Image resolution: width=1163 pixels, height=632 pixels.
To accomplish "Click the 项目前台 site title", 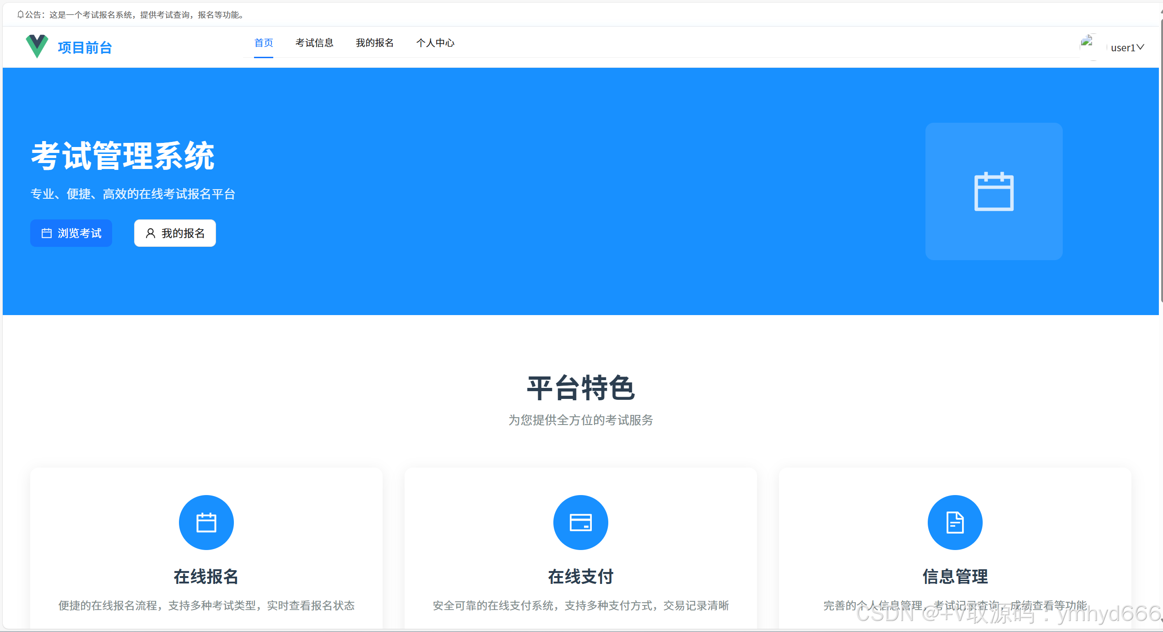I will click(85, 48).
